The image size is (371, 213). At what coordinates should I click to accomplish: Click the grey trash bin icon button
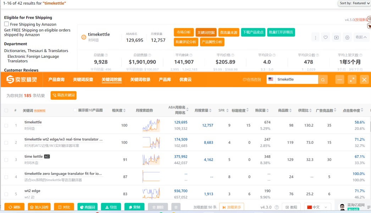click(176, 207)
